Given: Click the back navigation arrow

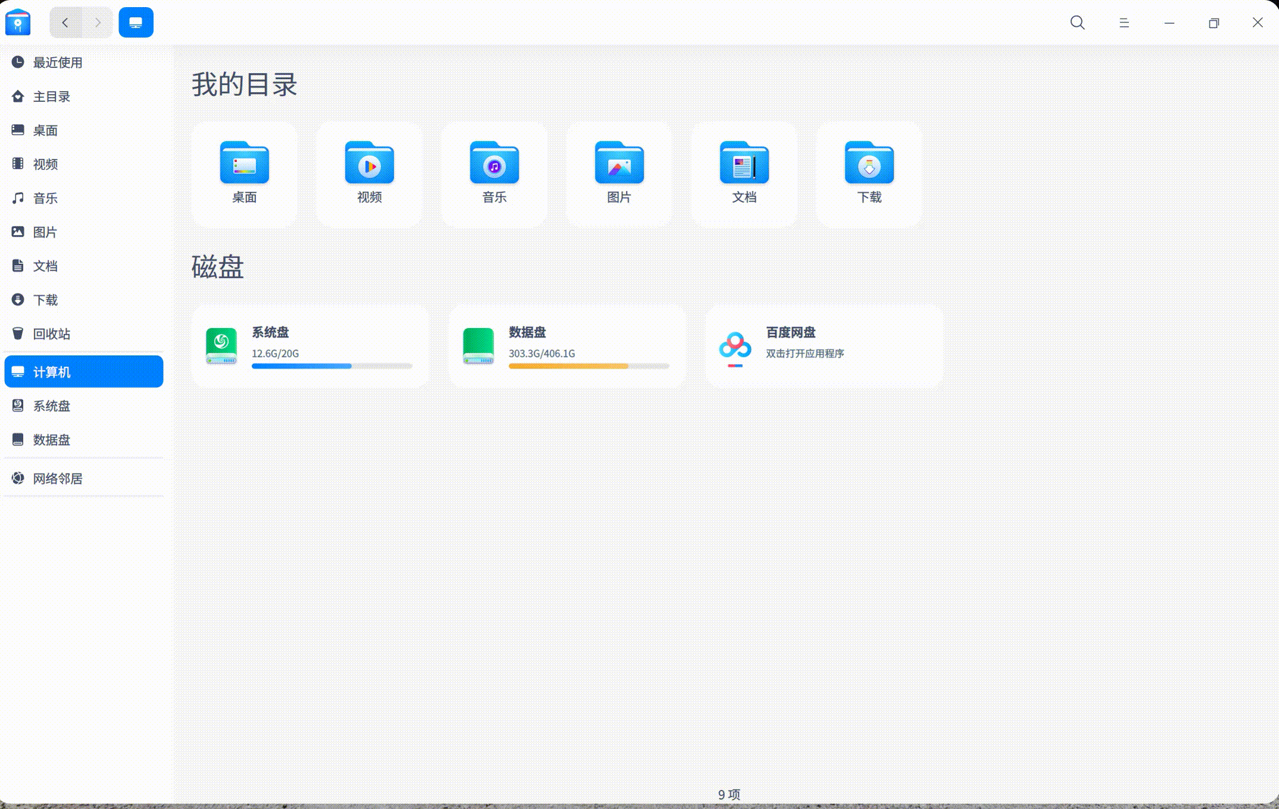Looking at the screenshot, I should pyautogui.click(x=65, y=23).
